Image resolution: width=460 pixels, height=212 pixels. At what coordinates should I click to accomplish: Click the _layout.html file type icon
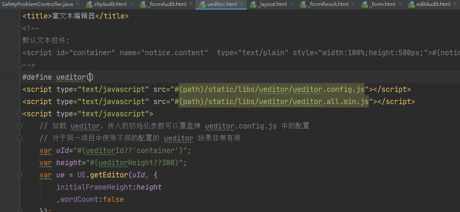point(253,5)
